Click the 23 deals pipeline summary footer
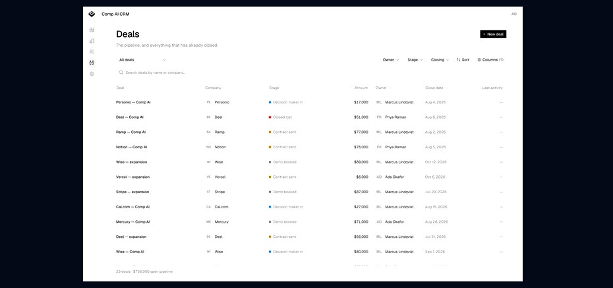The height and width of the screenshot is (288, 613). [144, 272]
